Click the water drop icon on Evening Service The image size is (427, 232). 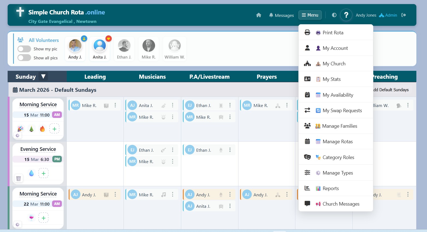[x=31, y=173]
